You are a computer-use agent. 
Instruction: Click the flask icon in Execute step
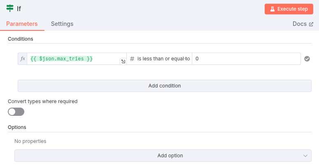coord(272,9)
